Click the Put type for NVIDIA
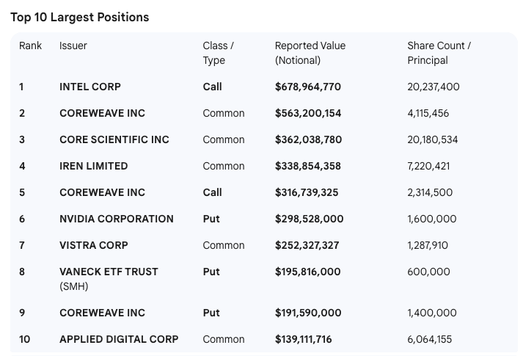Viewport: 523px width, 356px height. tap(211, 219)
